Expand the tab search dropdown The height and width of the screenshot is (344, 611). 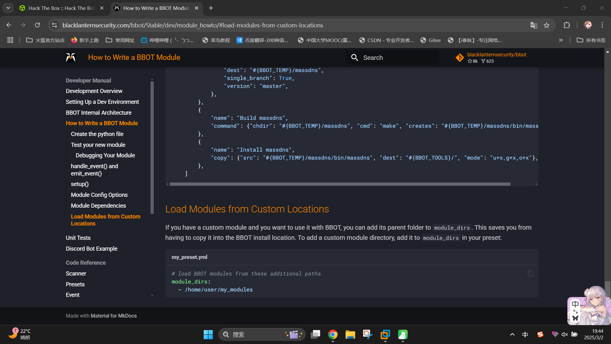click(x=8, y=8)
